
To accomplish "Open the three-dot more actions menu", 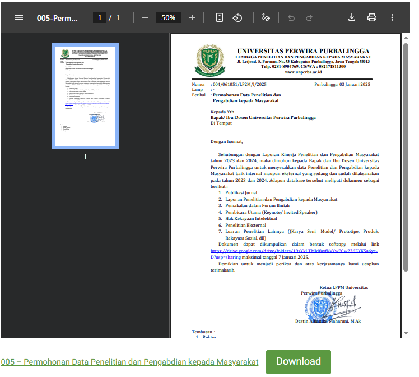I will click(x=392, y=17).
